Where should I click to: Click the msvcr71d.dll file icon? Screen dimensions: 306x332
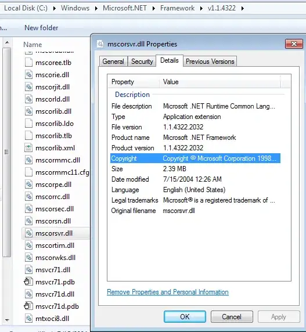click(28, 294)
